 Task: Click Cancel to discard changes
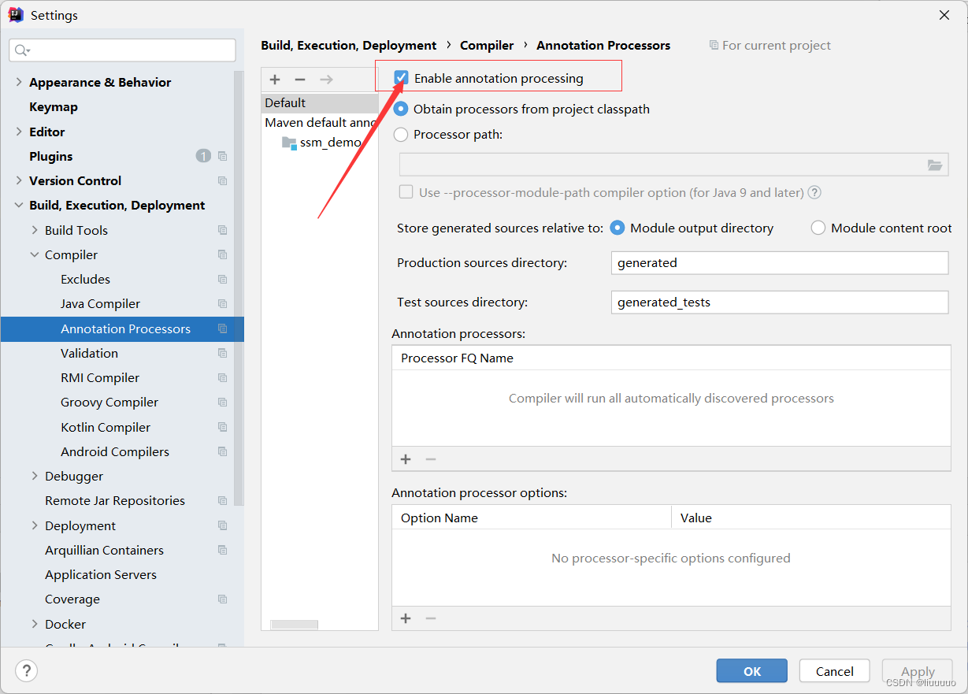(835, 671)
